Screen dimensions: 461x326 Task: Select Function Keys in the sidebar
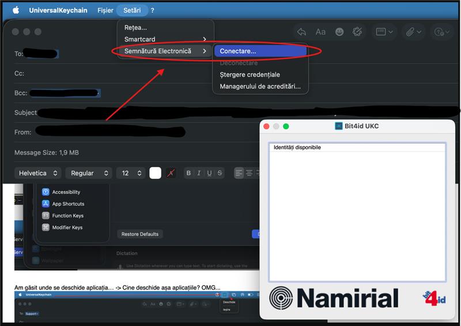(63, 216)
